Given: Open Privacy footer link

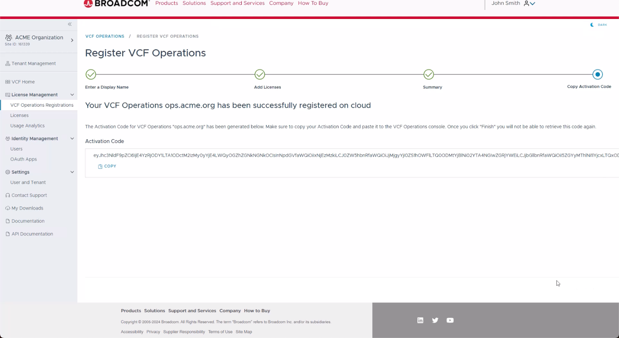Looking at the screenshot, I should tap(153, 332).
